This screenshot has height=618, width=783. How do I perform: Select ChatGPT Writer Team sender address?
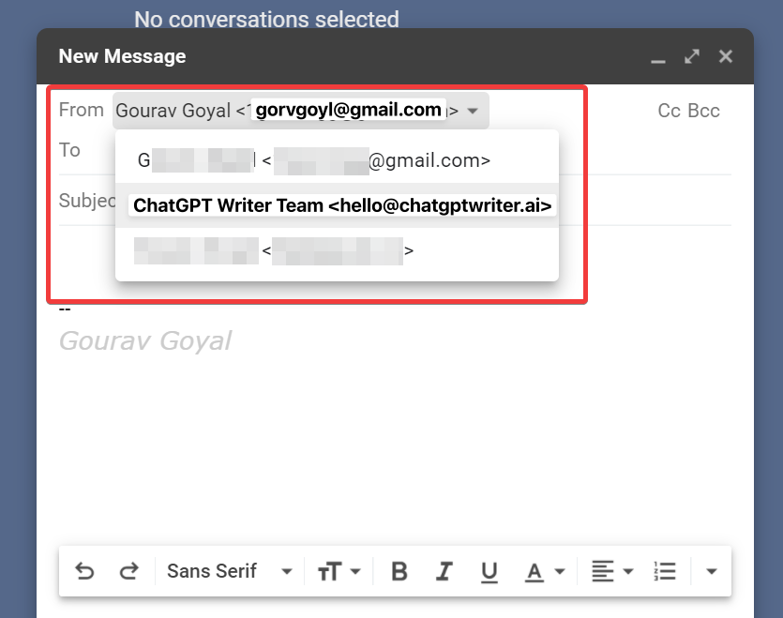pyautogui.click(x=337, y=205)
